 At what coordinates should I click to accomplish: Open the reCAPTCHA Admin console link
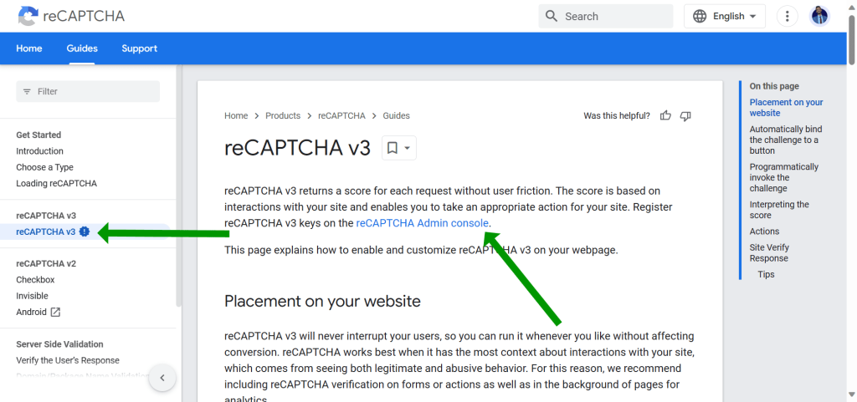click(x=422, y=223)
